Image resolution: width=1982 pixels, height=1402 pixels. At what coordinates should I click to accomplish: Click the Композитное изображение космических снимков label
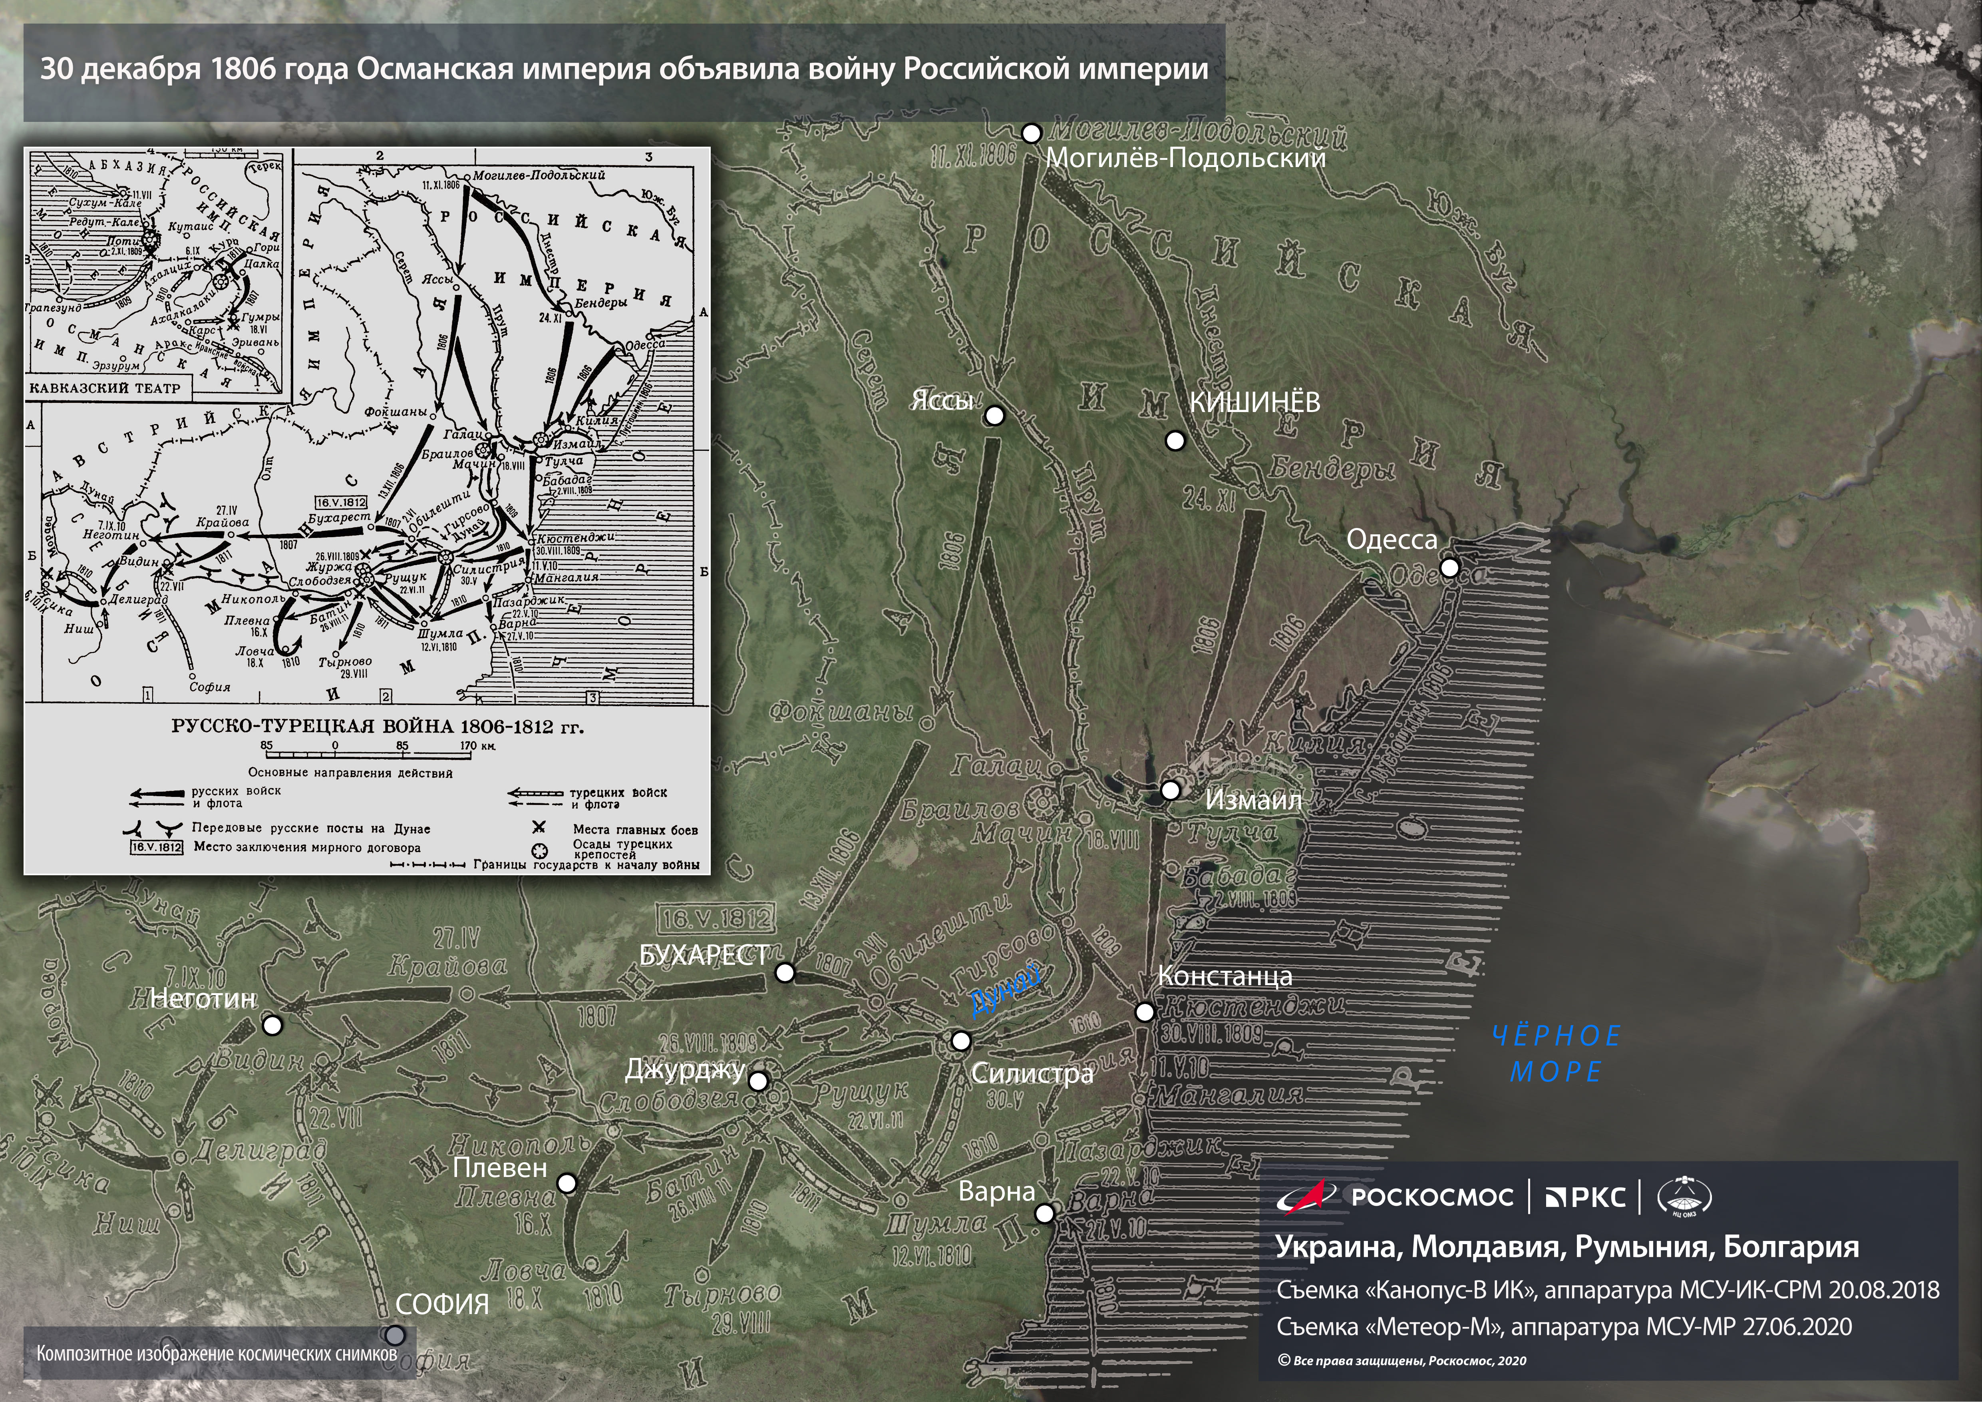pos(216,1354)
